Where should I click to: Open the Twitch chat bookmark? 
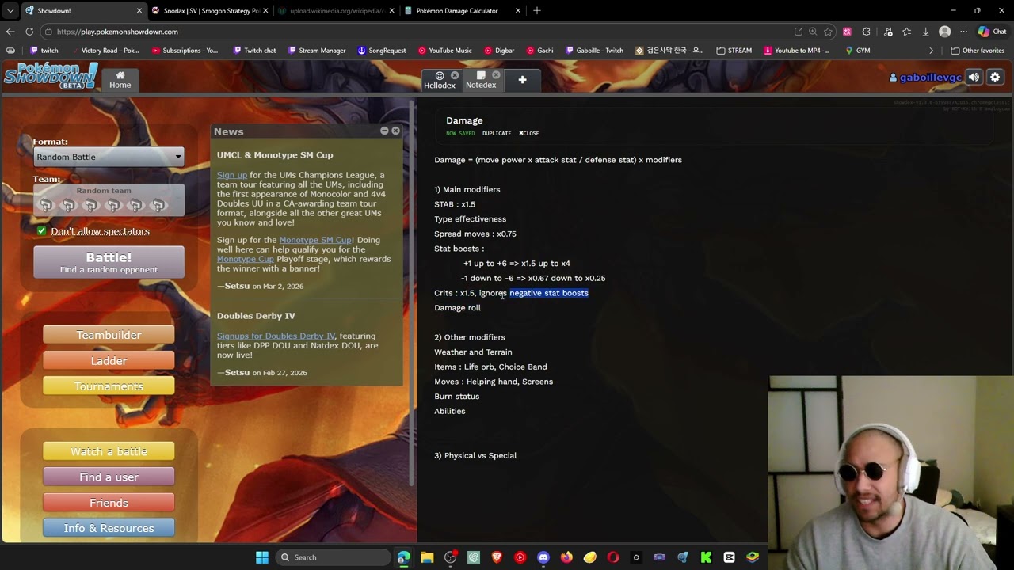click(x=254, y=51)
